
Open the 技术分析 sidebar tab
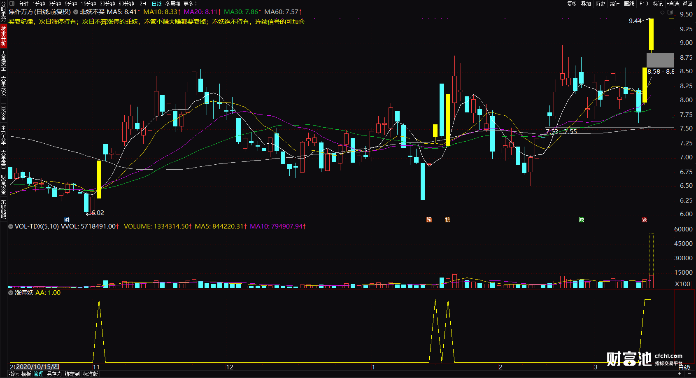click(x=3, y=36)
